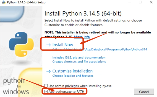
Task: Click 'Includes IDLE, pip and documentation' text
Action: (79, 57)
